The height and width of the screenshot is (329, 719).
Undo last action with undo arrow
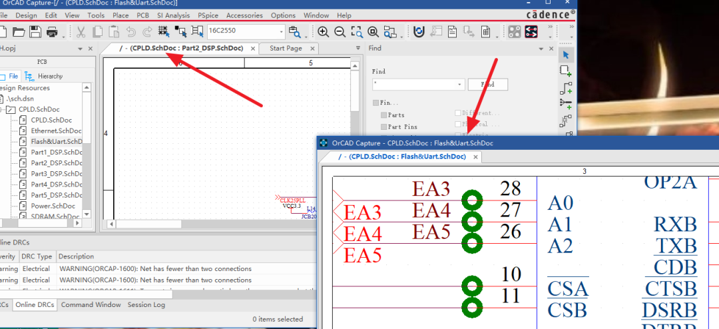(x=130, y=32)
